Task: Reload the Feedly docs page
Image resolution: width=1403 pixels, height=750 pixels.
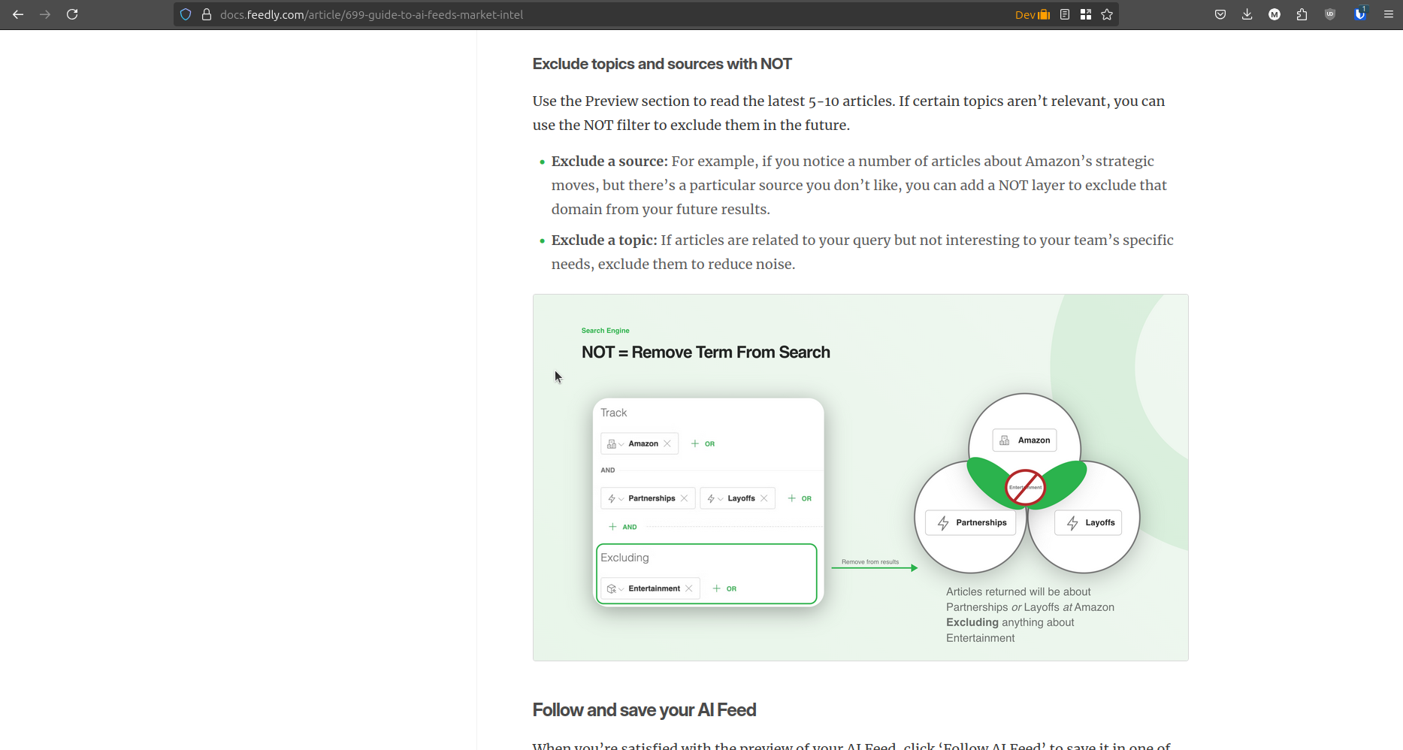Action: 72,14
